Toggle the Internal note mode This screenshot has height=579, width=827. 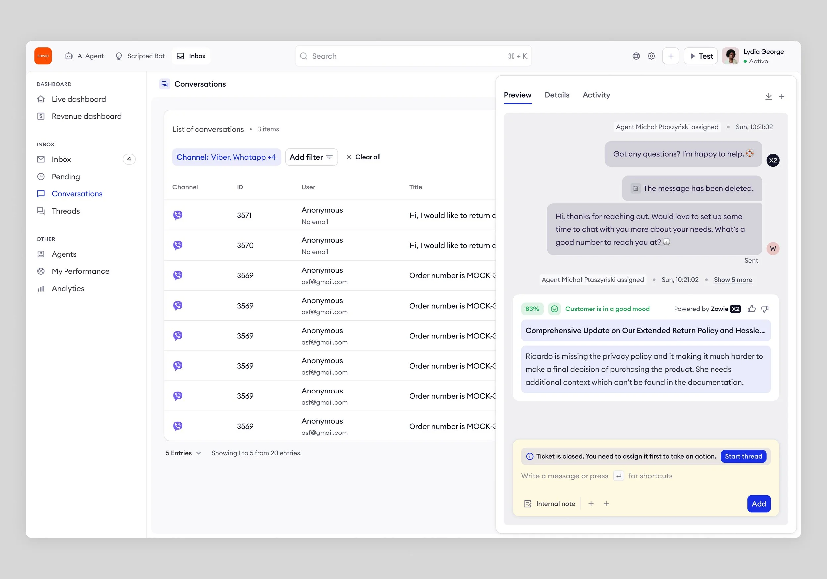click(550, 503)
